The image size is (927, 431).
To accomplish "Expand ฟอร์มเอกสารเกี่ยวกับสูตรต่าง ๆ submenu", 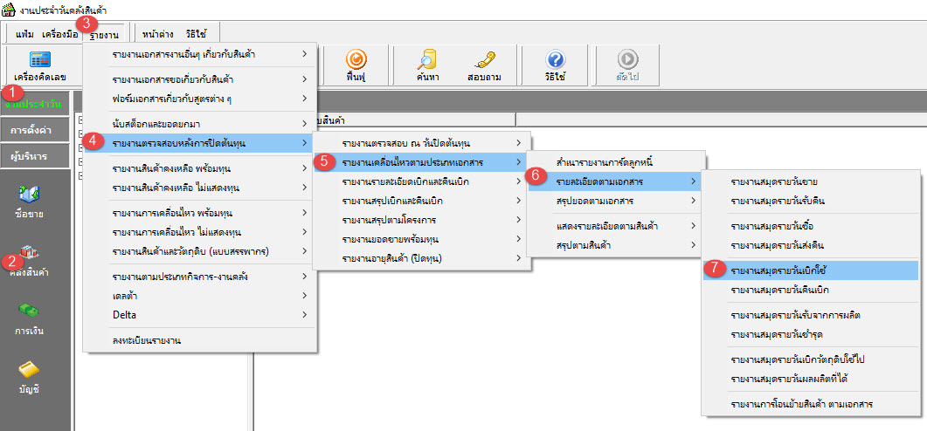I will 200,98.
